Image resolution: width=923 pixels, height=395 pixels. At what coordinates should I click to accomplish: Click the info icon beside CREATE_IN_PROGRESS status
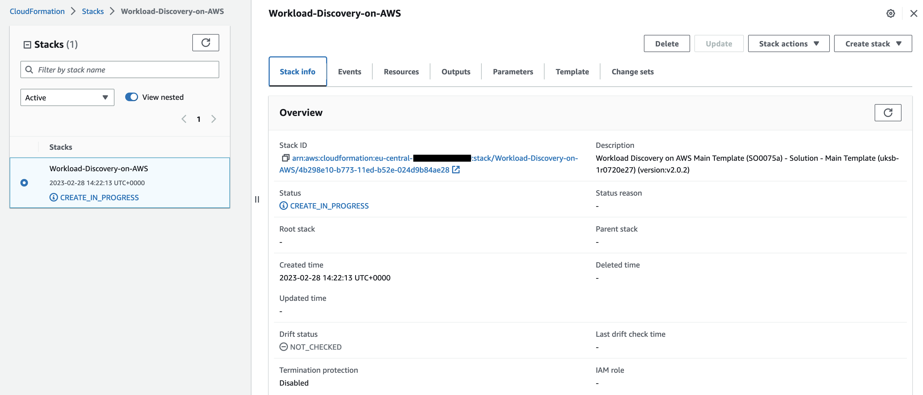(x=283, y=205)
